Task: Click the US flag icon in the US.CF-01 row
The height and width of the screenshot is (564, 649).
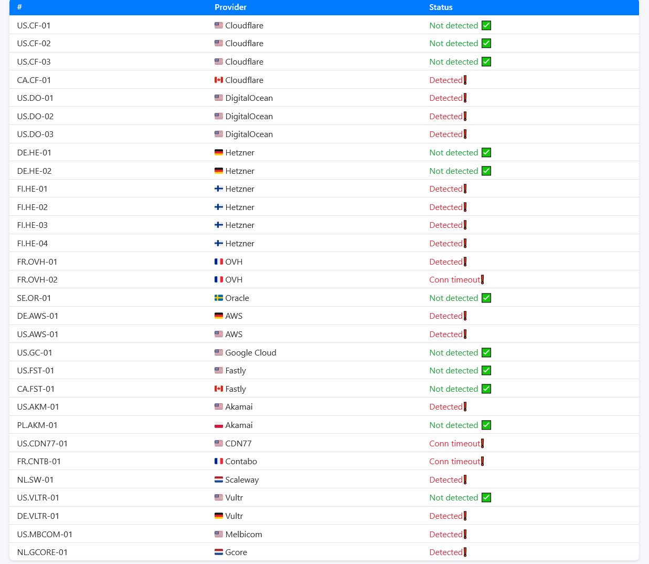Action: click(x=219, y=25)
